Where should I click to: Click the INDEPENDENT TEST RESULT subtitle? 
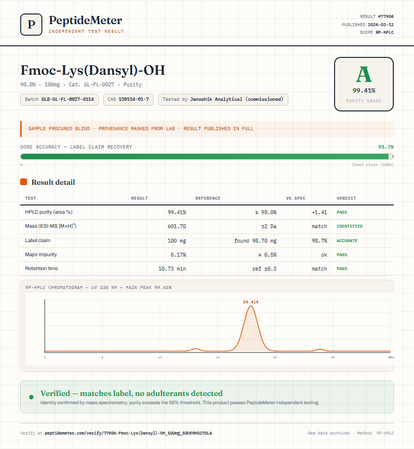(x=86, y=31)
